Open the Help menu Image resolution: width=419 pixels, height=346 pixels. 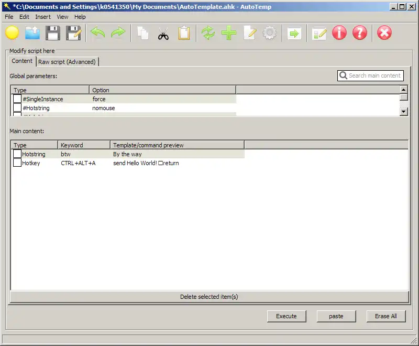80,17
